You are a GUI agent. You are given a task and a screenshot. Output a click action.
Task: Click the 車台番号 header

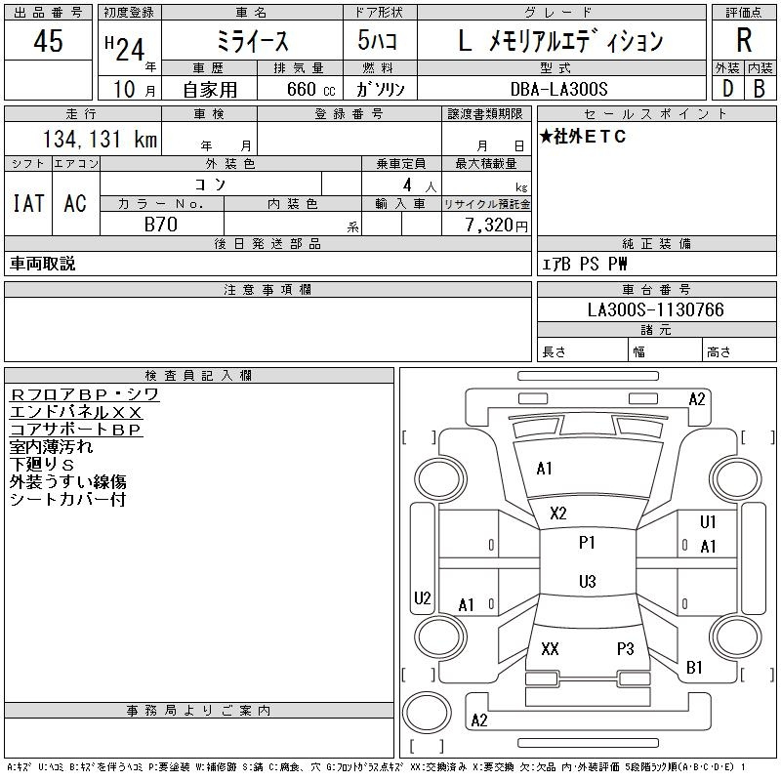[x=656, y=289]
